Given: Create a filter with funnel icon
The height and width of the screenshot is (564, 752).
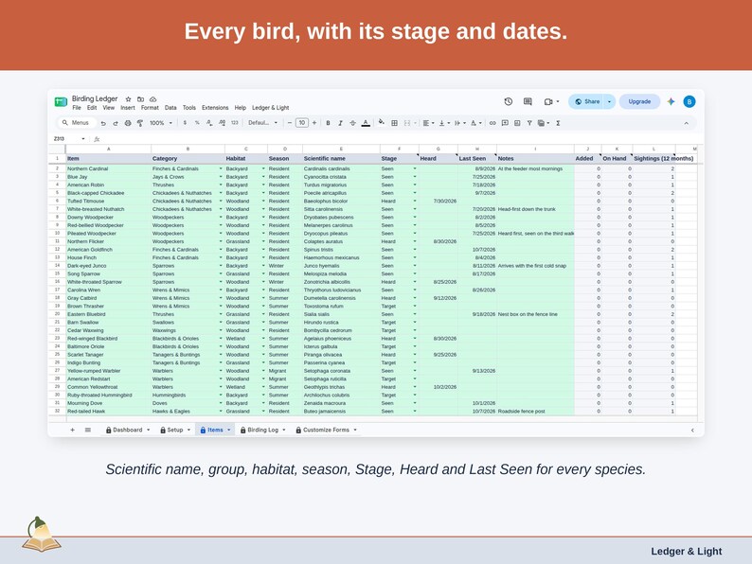Looking at the screenshot, I should click(x=529, y=123).
